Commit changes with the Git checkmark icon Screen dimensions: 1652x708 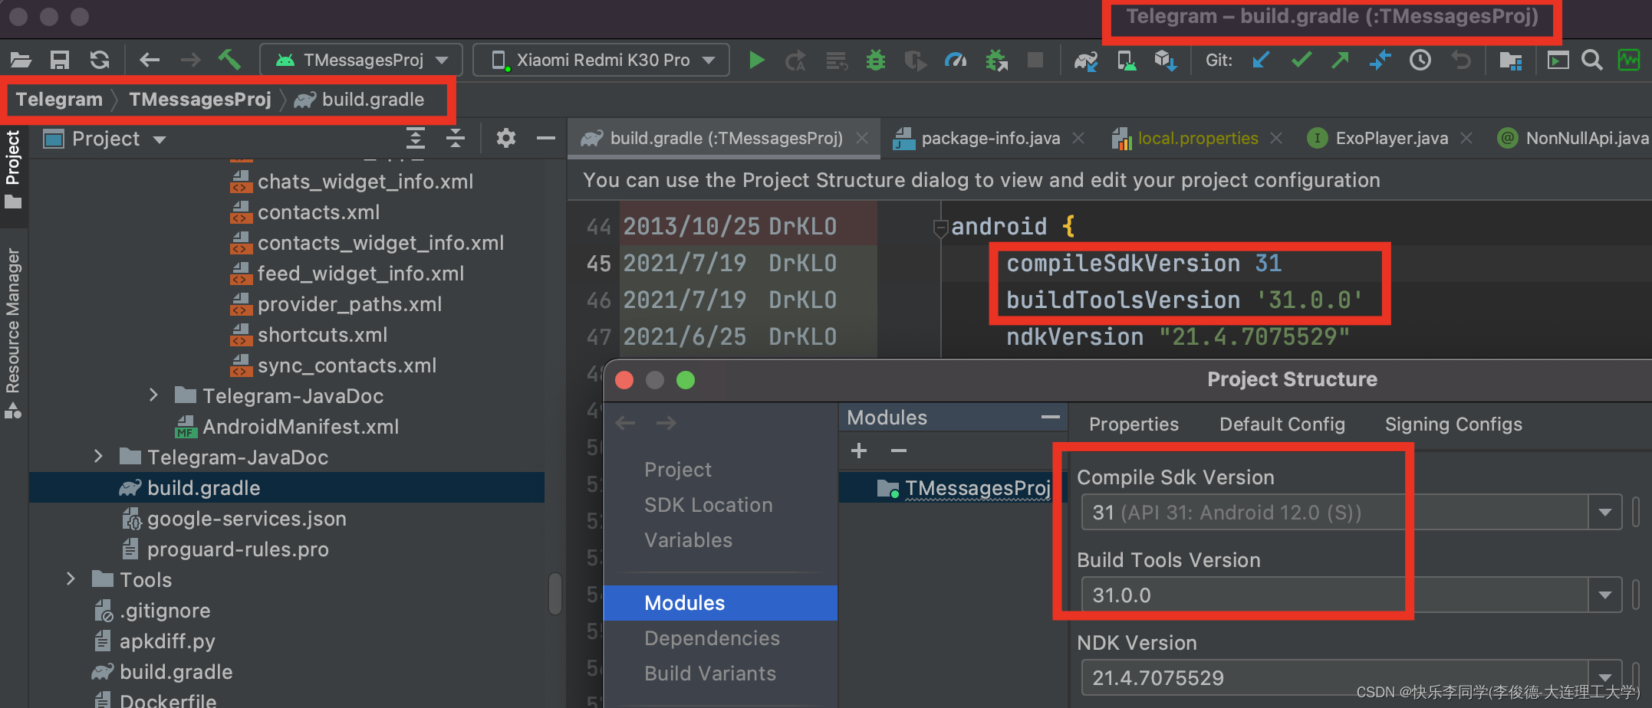tap(1302, 60)
